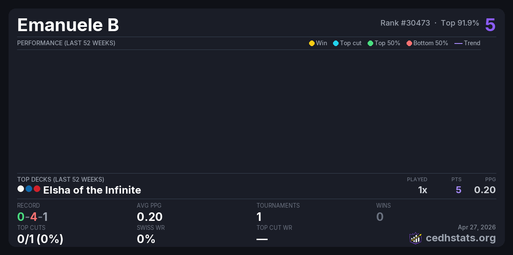Viewport: 513px width, 255px height.
Task: Toggle the Trend line legend item
Action: tap(458, 43)
